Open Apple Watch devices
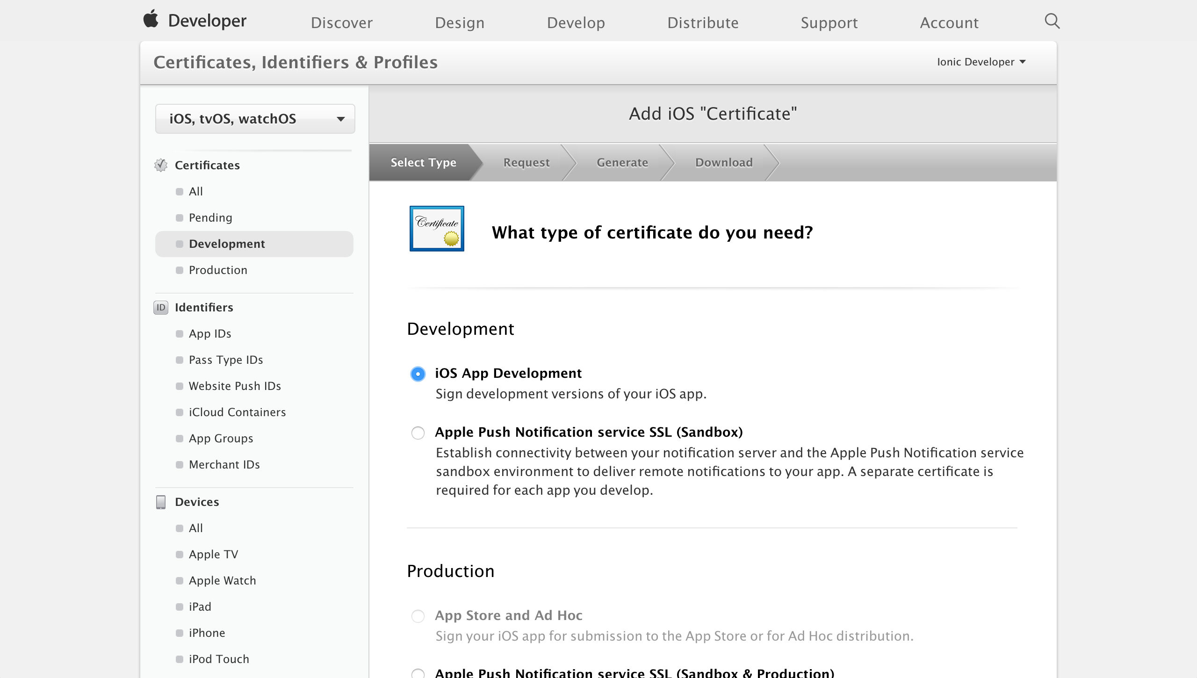1197x678 pixels. pyautogui.click(x=222, y=580)
